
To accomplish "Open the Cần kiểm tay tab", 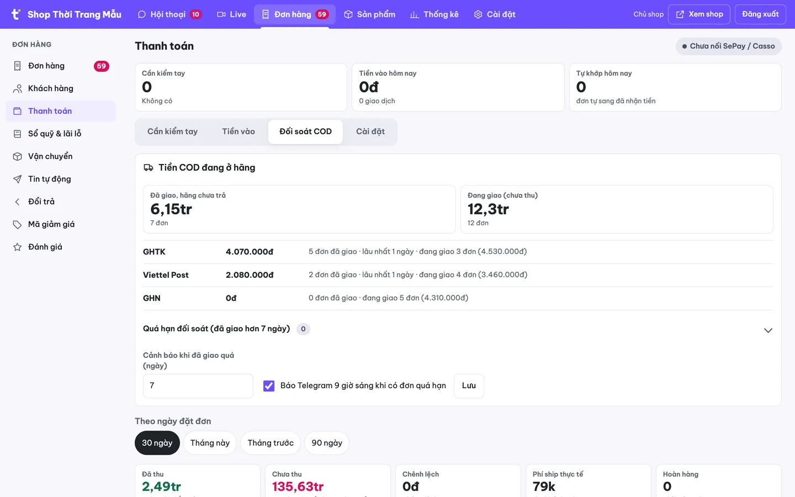I will tap(172, 132).
